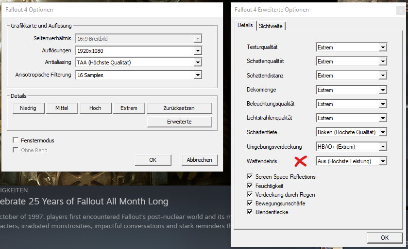Click the Niedrig detail preset button

pos(28,108)
